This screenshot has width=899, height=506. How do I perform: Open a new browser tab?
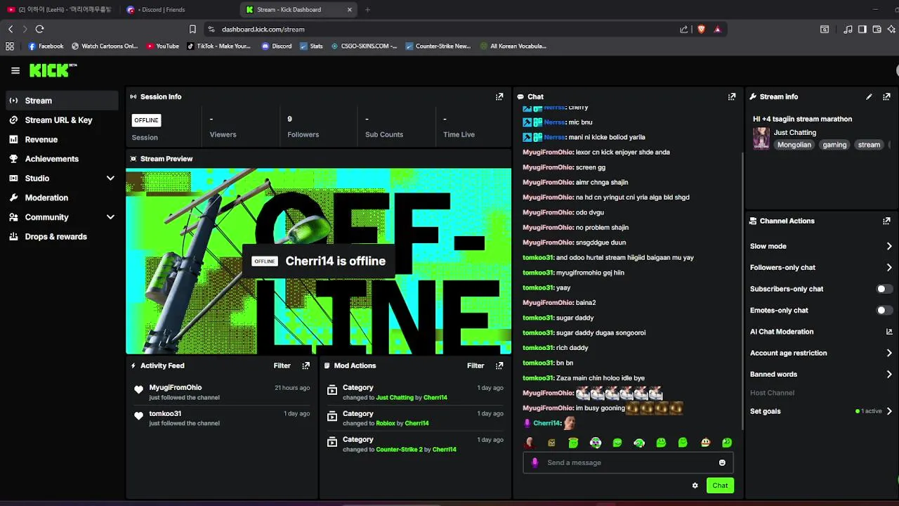[x=367, y=10]
